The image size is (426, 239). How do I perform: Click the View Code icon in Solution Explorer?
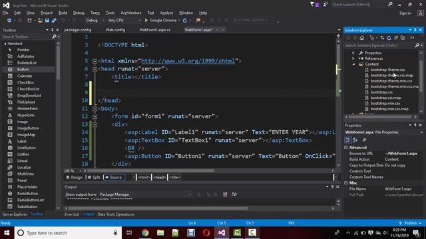[x=412, y=38]
